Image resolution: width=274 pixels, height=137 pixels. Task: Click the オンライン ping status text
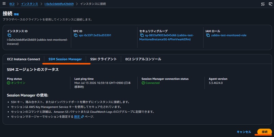point(18,83)
